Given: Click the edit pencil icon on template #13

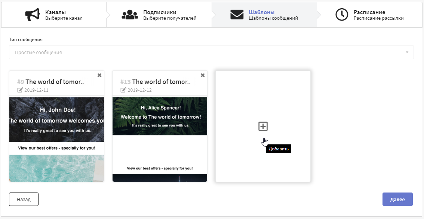Looking at the screenshot, I should (x=123, y=90).
